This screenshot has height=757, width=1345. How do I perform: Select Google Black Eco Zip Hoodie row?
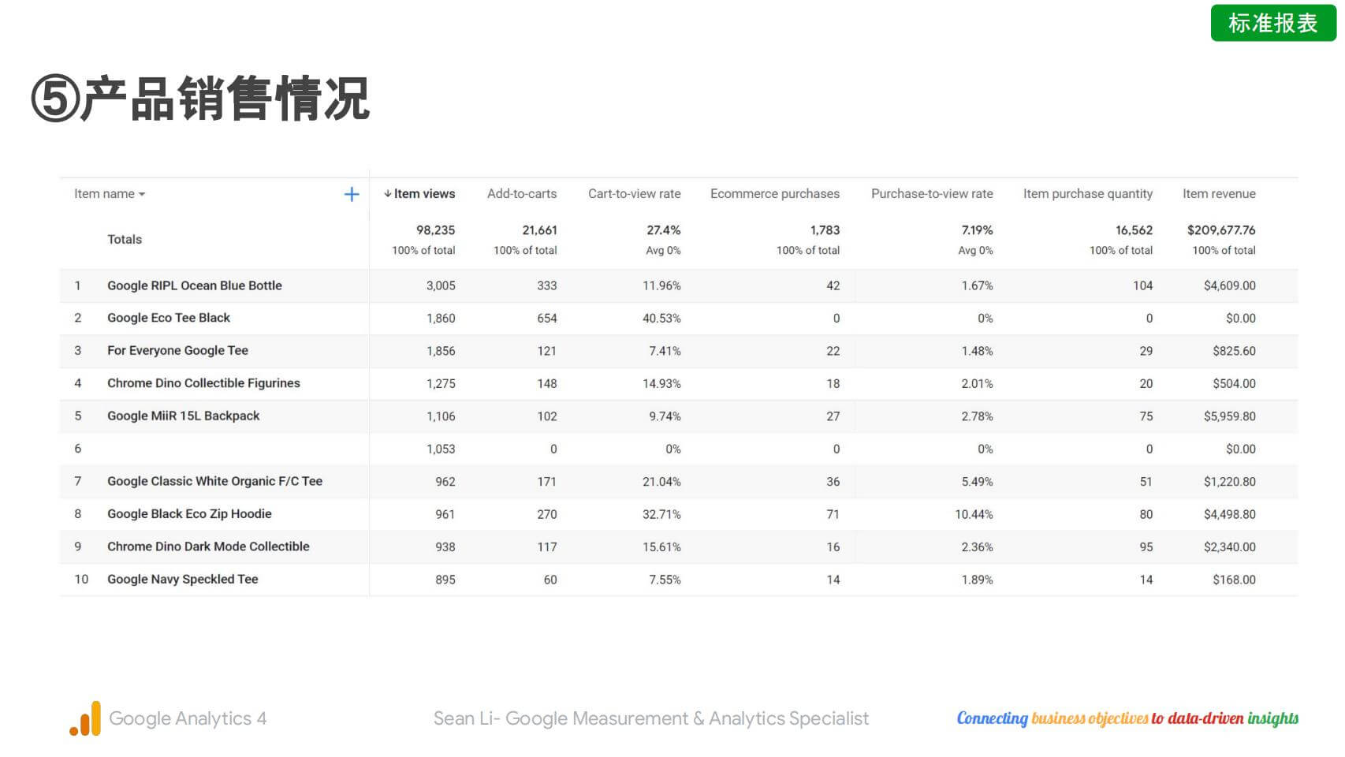(x=189, y=514)
